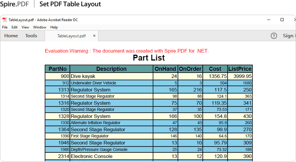Click part number 1313
This screenshot has width=296, height=162.
click(64, 89)
